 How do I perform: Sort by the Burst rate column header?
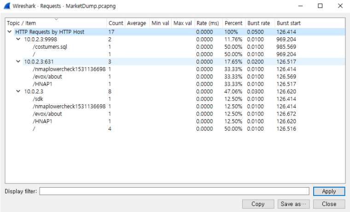[x=260, y=23]
